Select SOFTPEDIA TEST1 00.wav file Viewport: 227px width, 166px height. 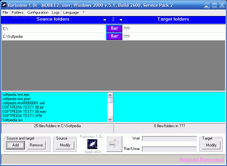[x=24, y=112]
